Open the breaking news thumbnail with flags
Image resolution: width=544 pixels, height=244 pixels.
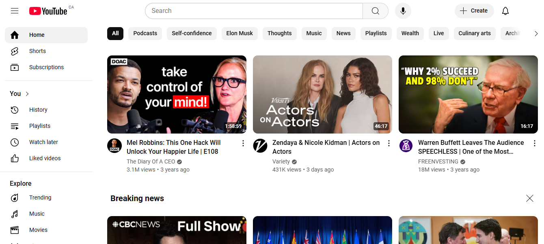(x=322, y=230)
